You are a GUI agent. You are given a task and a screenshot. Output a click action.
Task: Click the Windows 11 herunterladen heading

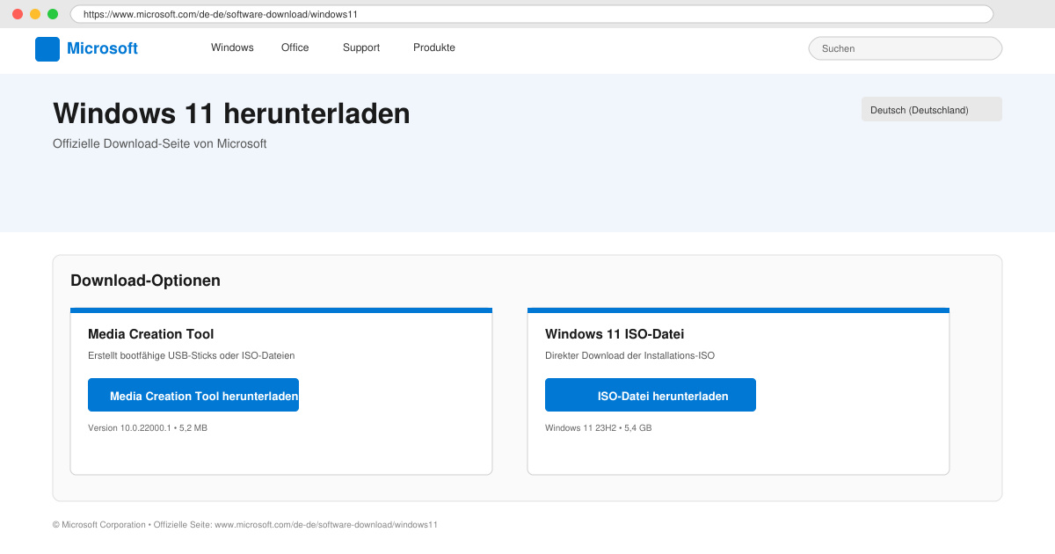(x=231, y=113)
